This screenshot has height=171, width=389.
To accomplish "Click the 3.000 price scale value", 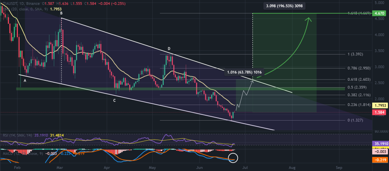I will pos(380,67).
